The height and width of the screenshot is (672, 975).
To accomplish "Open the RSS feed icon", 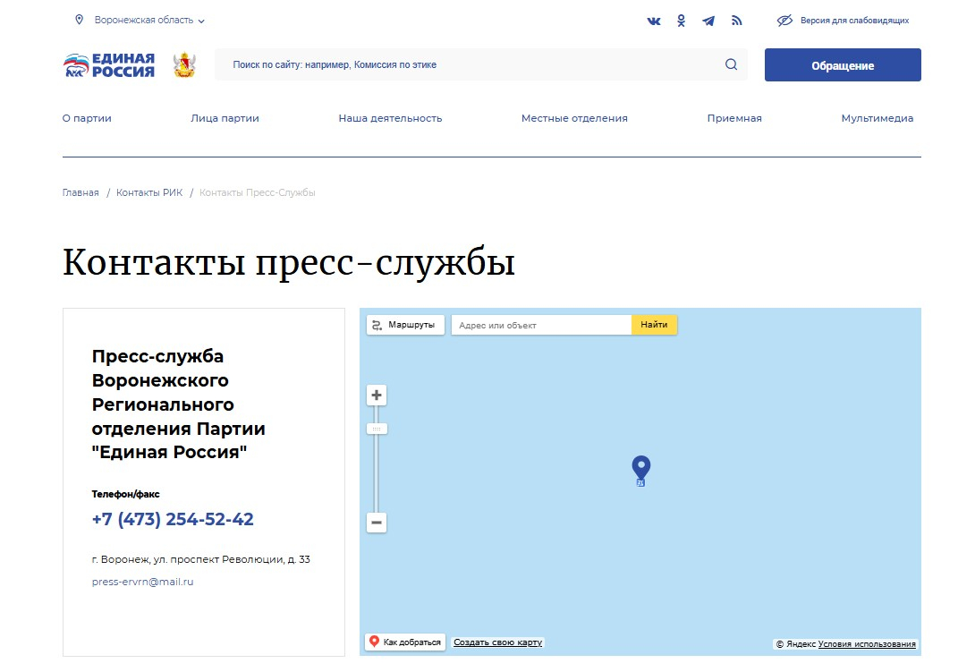I will pos(737,21).
